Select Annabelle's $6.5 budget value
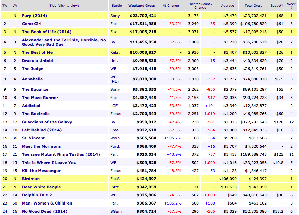Viewport: 299px width, 215px height. coord(279,79)
